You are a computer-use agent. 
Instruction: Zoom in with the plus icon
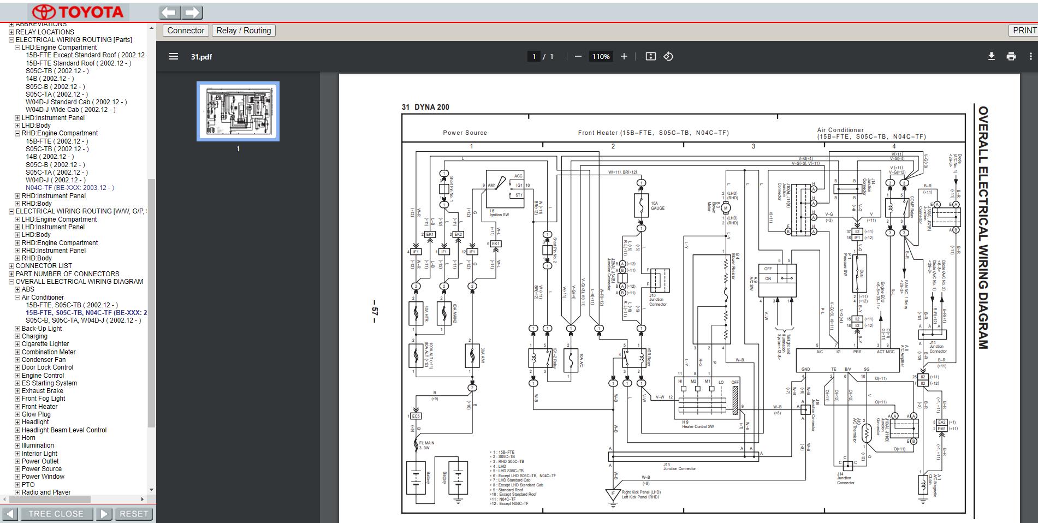pyautogui.click(x=624, y=56)
